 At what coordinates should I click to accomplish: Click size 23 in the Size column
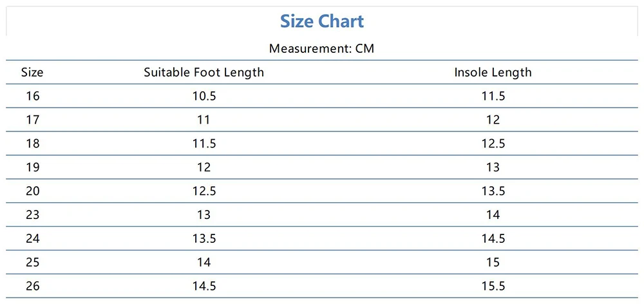[32, 215]
